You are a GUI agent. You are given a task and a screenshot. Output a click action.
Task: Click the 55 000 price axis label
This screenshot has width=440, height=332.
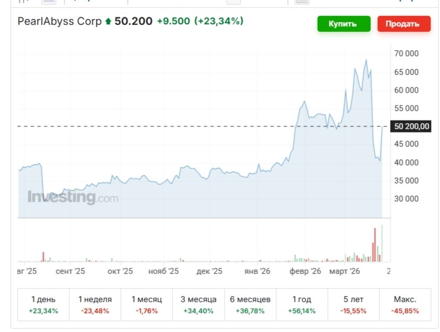coord(406,109)
